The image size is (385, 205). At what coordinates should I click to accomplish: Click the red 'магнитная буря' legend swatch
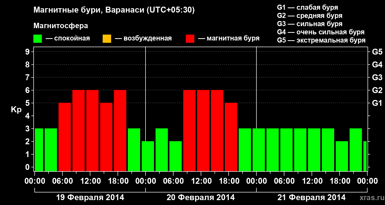[190, 39]
